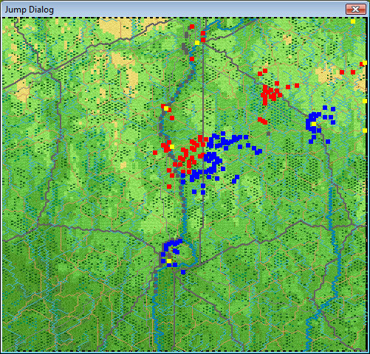Jump to lowest yellow objective on right edge
Viewport: 370px width, 354px height.
(365, 131)
